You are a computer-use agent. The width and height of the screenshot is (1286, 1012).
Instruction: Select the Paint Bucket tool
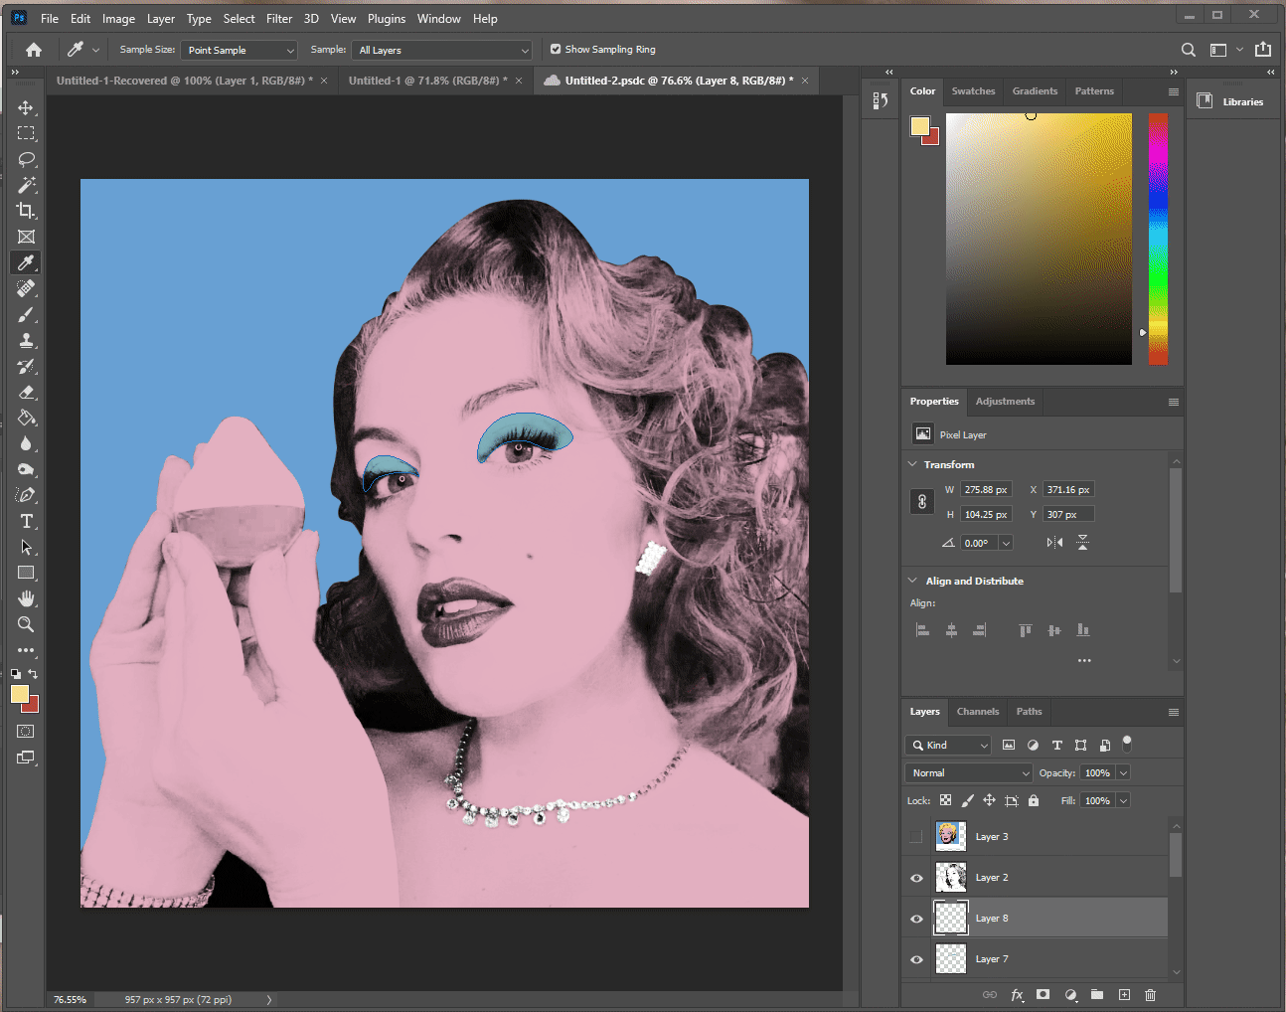coord(26,418)
